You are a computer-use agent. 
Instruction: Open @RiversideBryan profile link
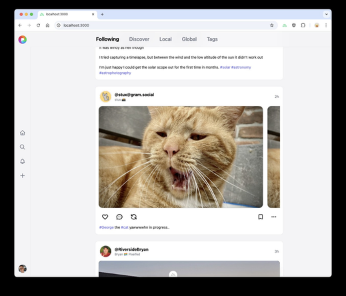coord(131,249)
